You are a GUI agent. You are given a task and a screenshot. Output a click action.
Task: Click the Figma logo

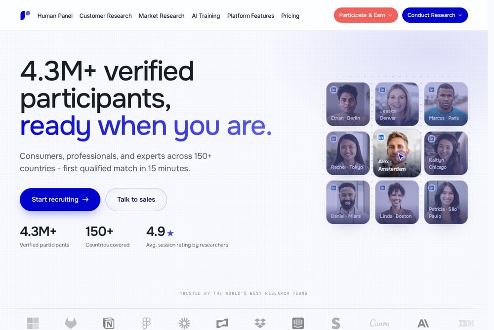click(147, 323)
